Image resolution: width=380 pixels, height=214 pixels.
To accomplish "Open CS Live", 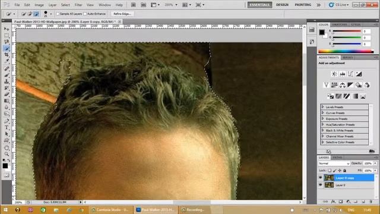I will [x=339, y=5].
